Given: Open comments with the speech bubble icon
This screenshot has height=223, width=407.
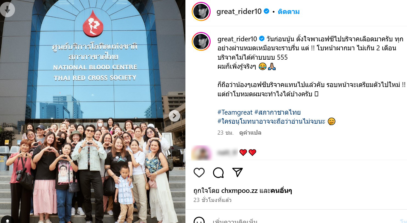Looking at the screenshot, I should point(218,173).
